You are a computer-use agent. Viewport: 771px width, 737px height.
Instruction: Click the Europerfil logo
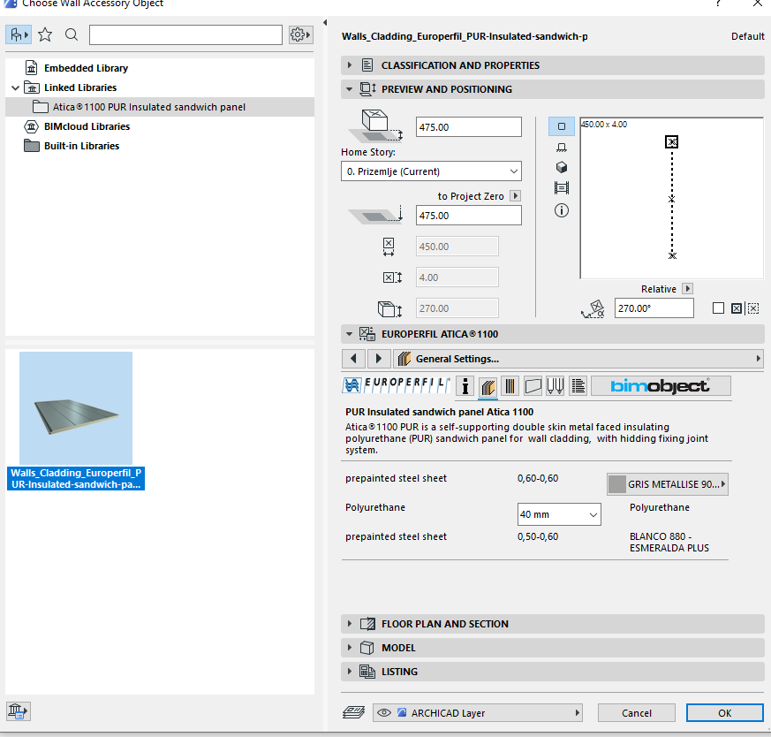tap(396, 385)
